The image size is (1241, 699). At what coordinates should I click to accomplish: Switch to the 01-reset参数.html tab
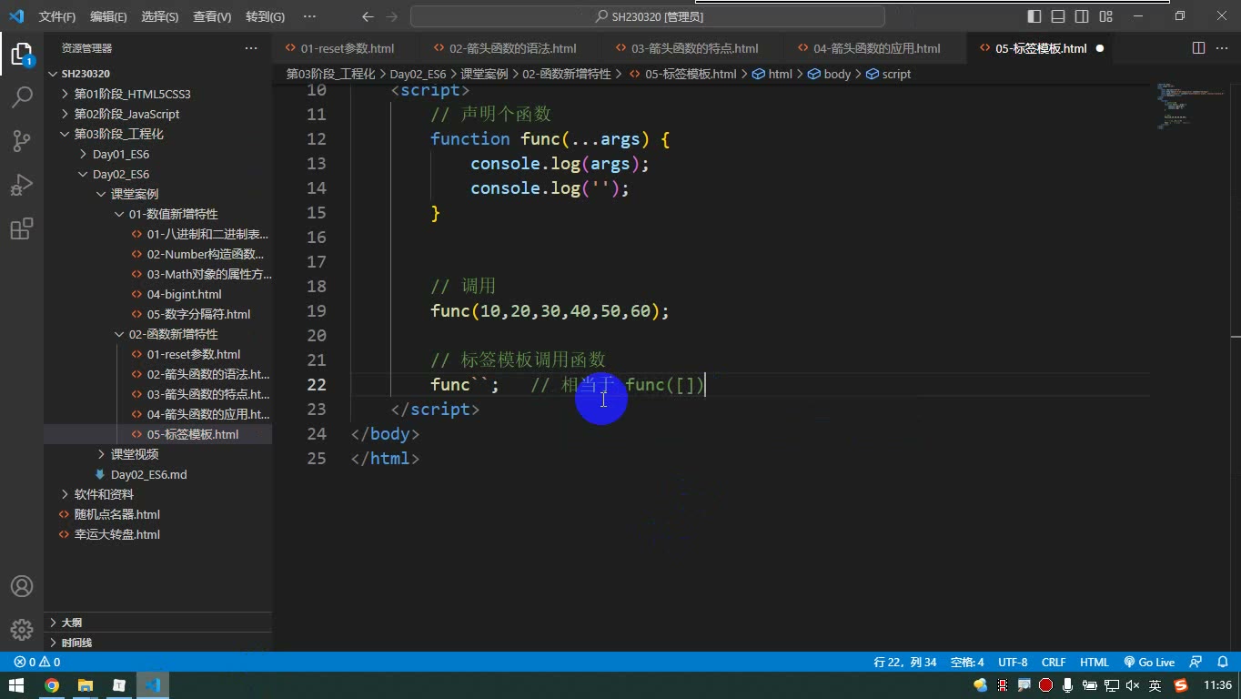(347, 48)
